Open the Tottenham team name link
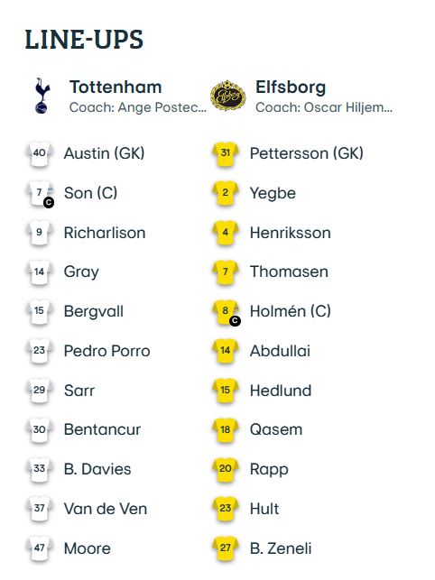Screen dimensions: 435x580 [x=116, y=87]
